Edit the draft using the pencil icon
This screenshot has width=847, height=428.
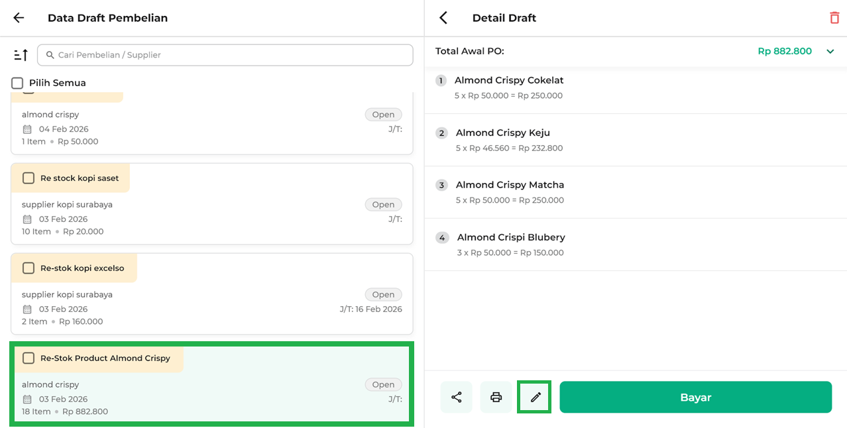pyautogui.click(x=535, y=398)
